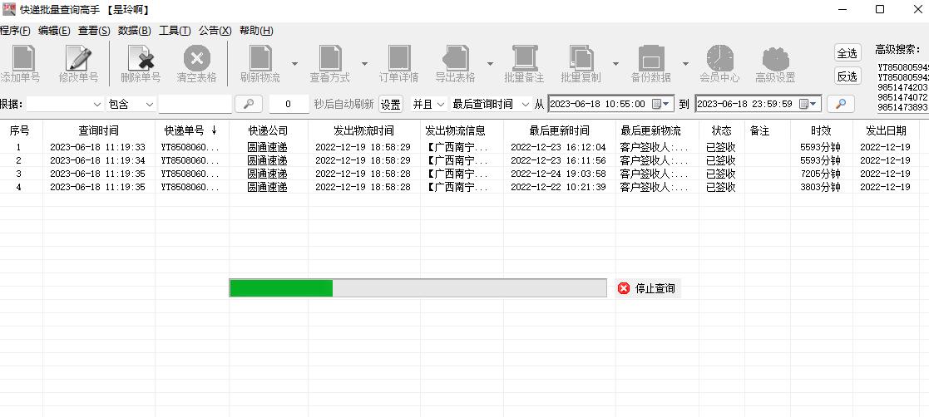The width and height of the screenshot is (929, 417).
Task: Click the 刷新物流 toolbar icon
Action: point(260,58)
